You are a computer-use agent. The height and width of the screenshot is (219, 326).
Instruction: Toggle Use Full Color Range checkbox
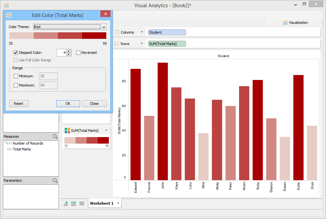[16, 60]
